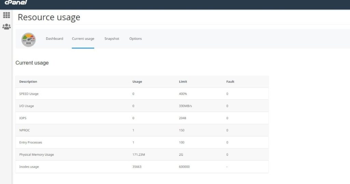Click the cPanel logo in the header
Viewport: 350px width, 184px height.
(x=15, y=3)
